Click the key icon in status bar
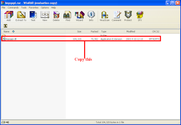The height and width of the screenshot is (125, 181). 7,122
